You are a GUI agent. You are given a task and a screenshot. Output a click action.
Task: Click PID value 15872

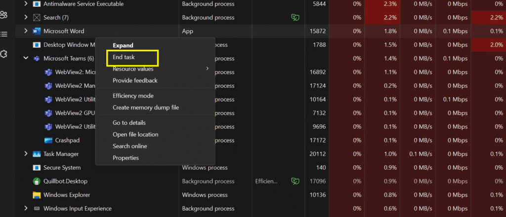point(318,31)
